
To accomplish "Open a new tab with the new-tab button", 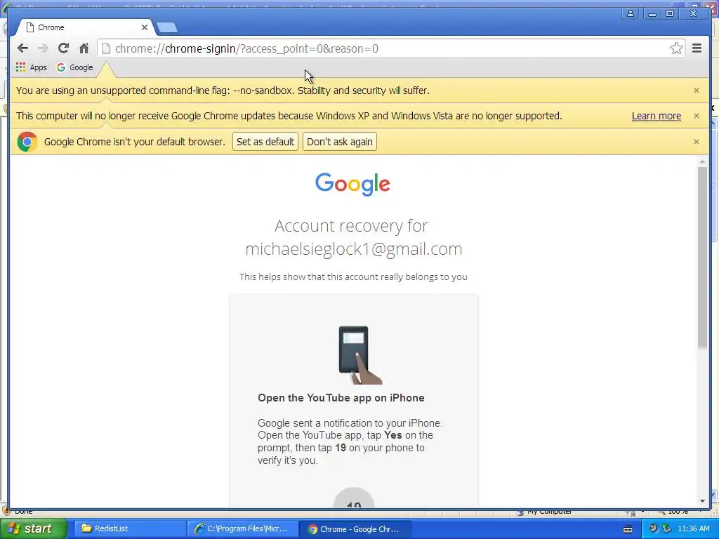I will coord(167,27).
